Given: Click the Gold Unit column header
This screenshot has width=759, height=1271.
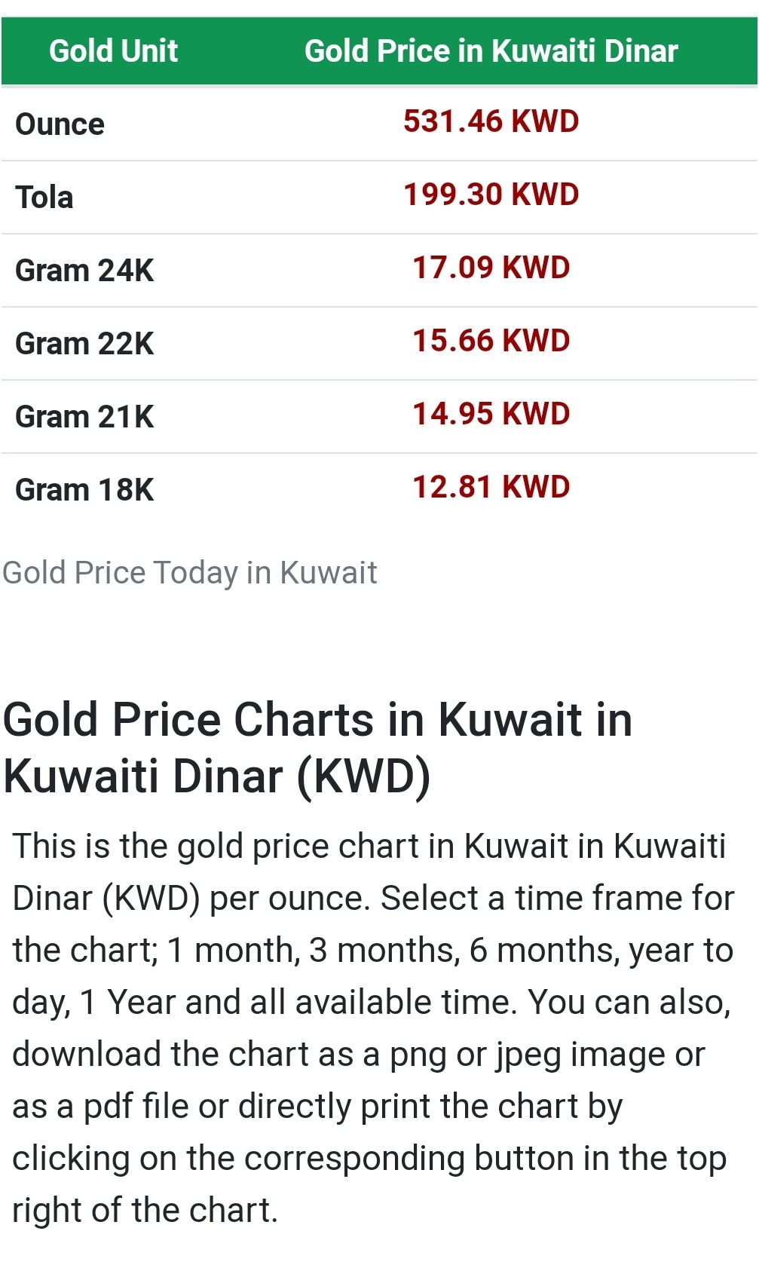Looking at the screenshot, I should point(113,51).
